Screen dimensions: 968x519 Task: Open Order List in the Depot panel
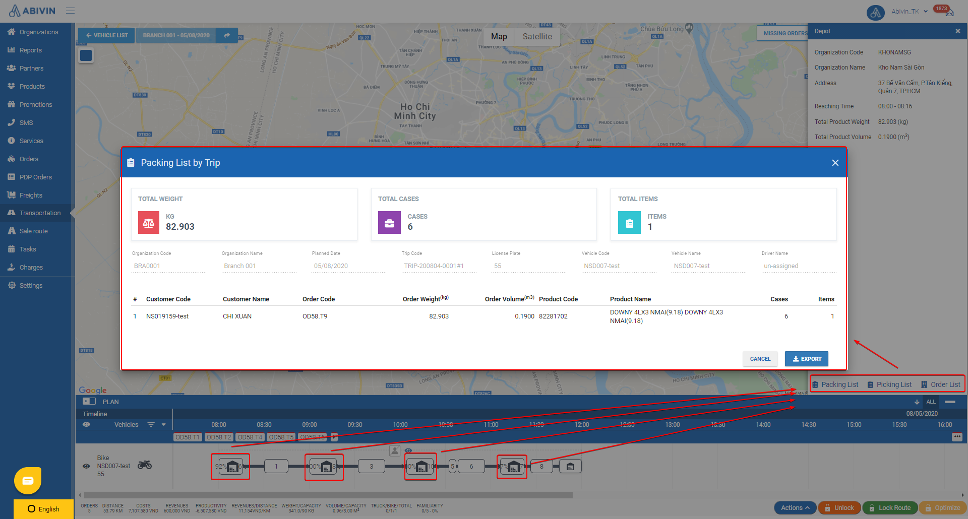click(x=941, y=384)
